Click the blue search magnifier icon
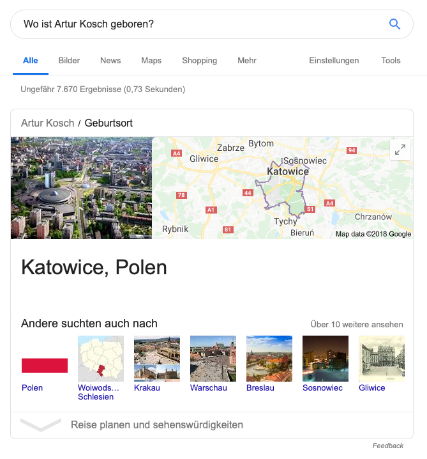 pos(394,24)
